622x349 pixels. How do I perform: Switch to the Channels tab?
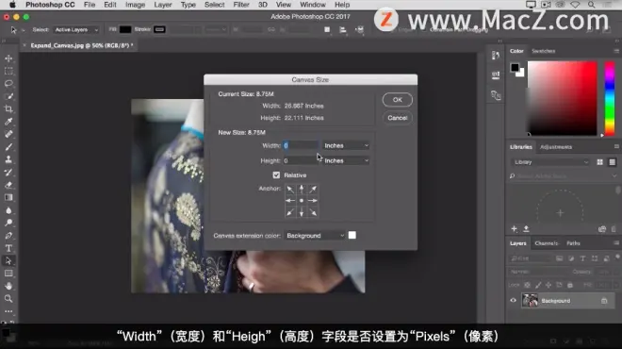coord(547,243)
